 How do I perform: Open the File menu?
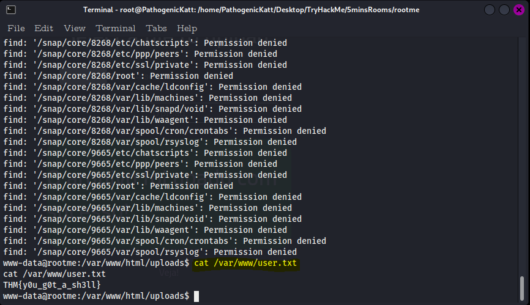point(16,28)
